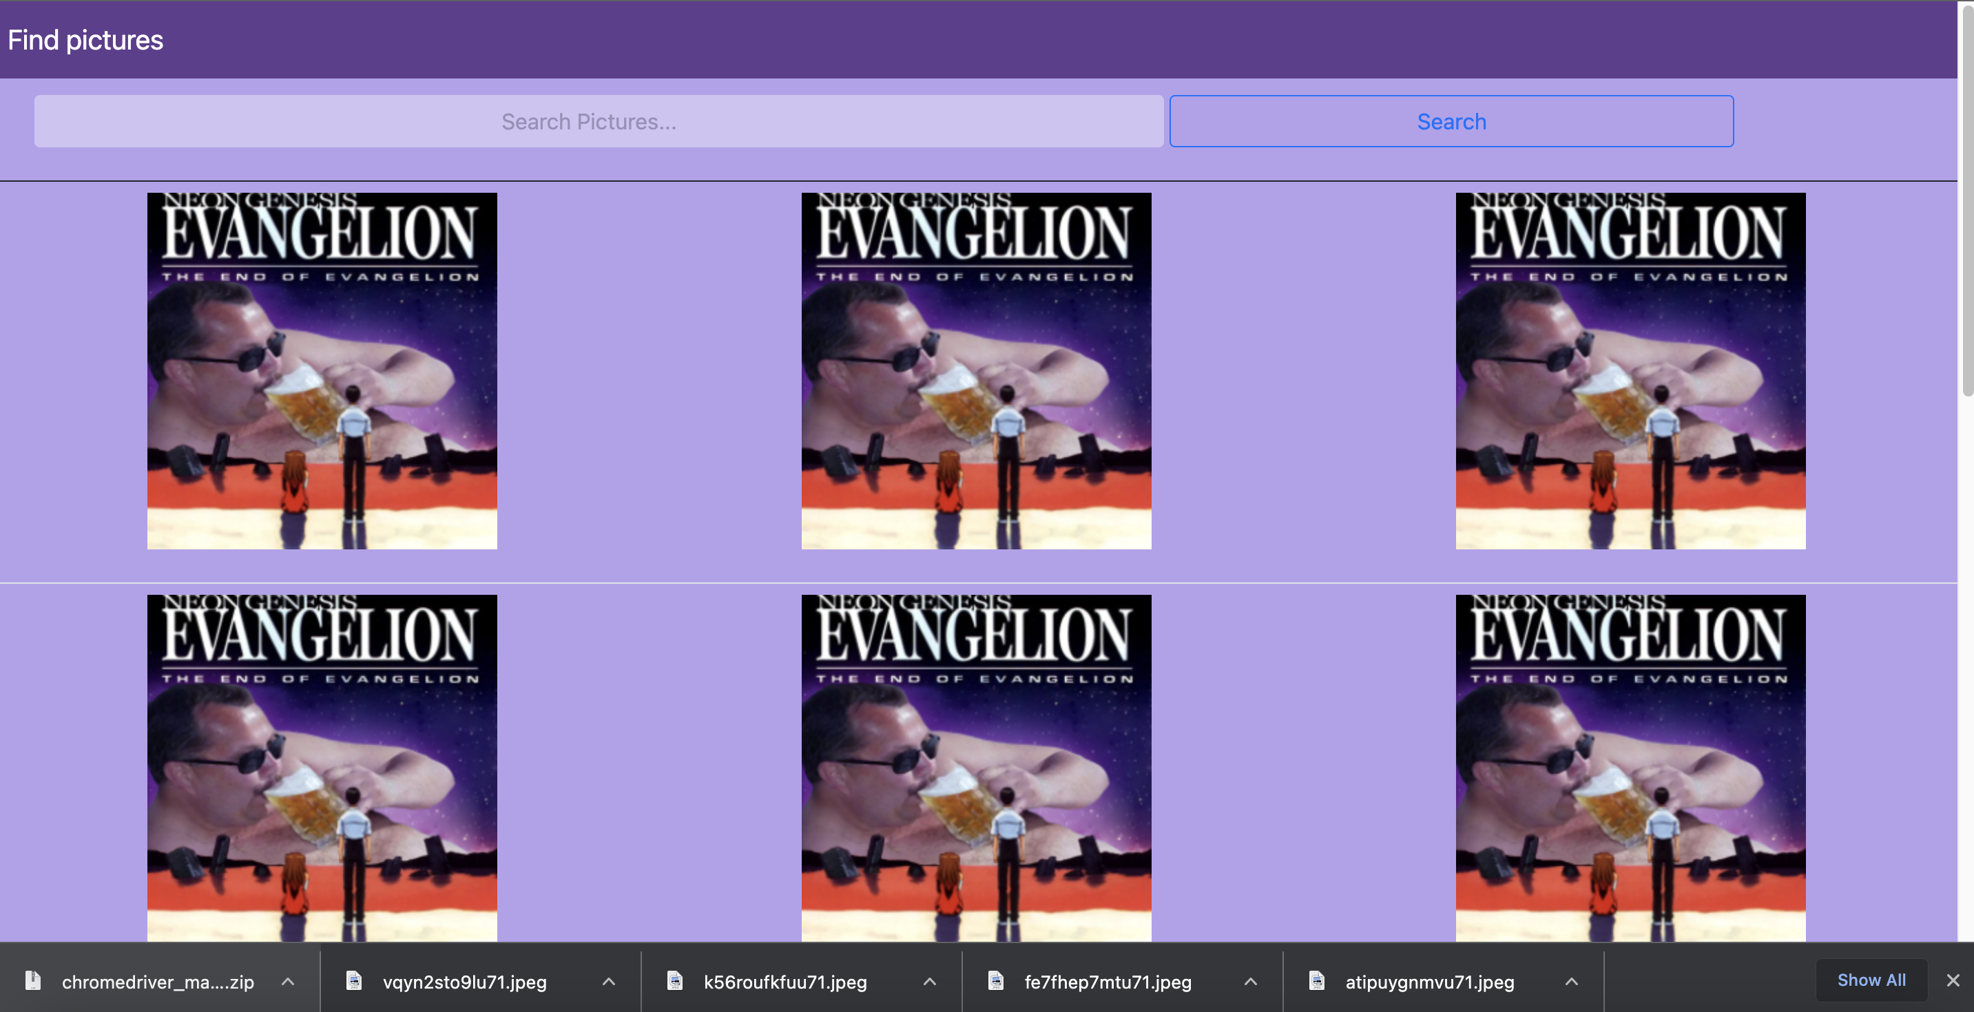The width and height of the screenshot is (1974, 1012).
Task: Click the vqyn2sto9lu71.jpeg file icon
Action: [x=354, y=980]
